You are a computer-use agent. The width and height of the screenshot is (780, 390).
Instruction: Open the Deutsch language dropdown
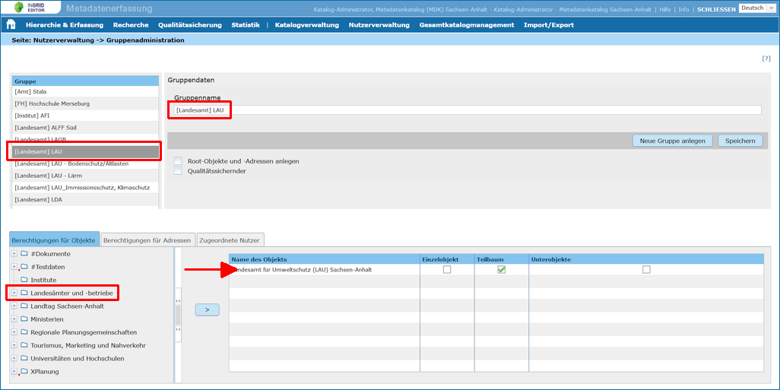[x=758, y=8]
